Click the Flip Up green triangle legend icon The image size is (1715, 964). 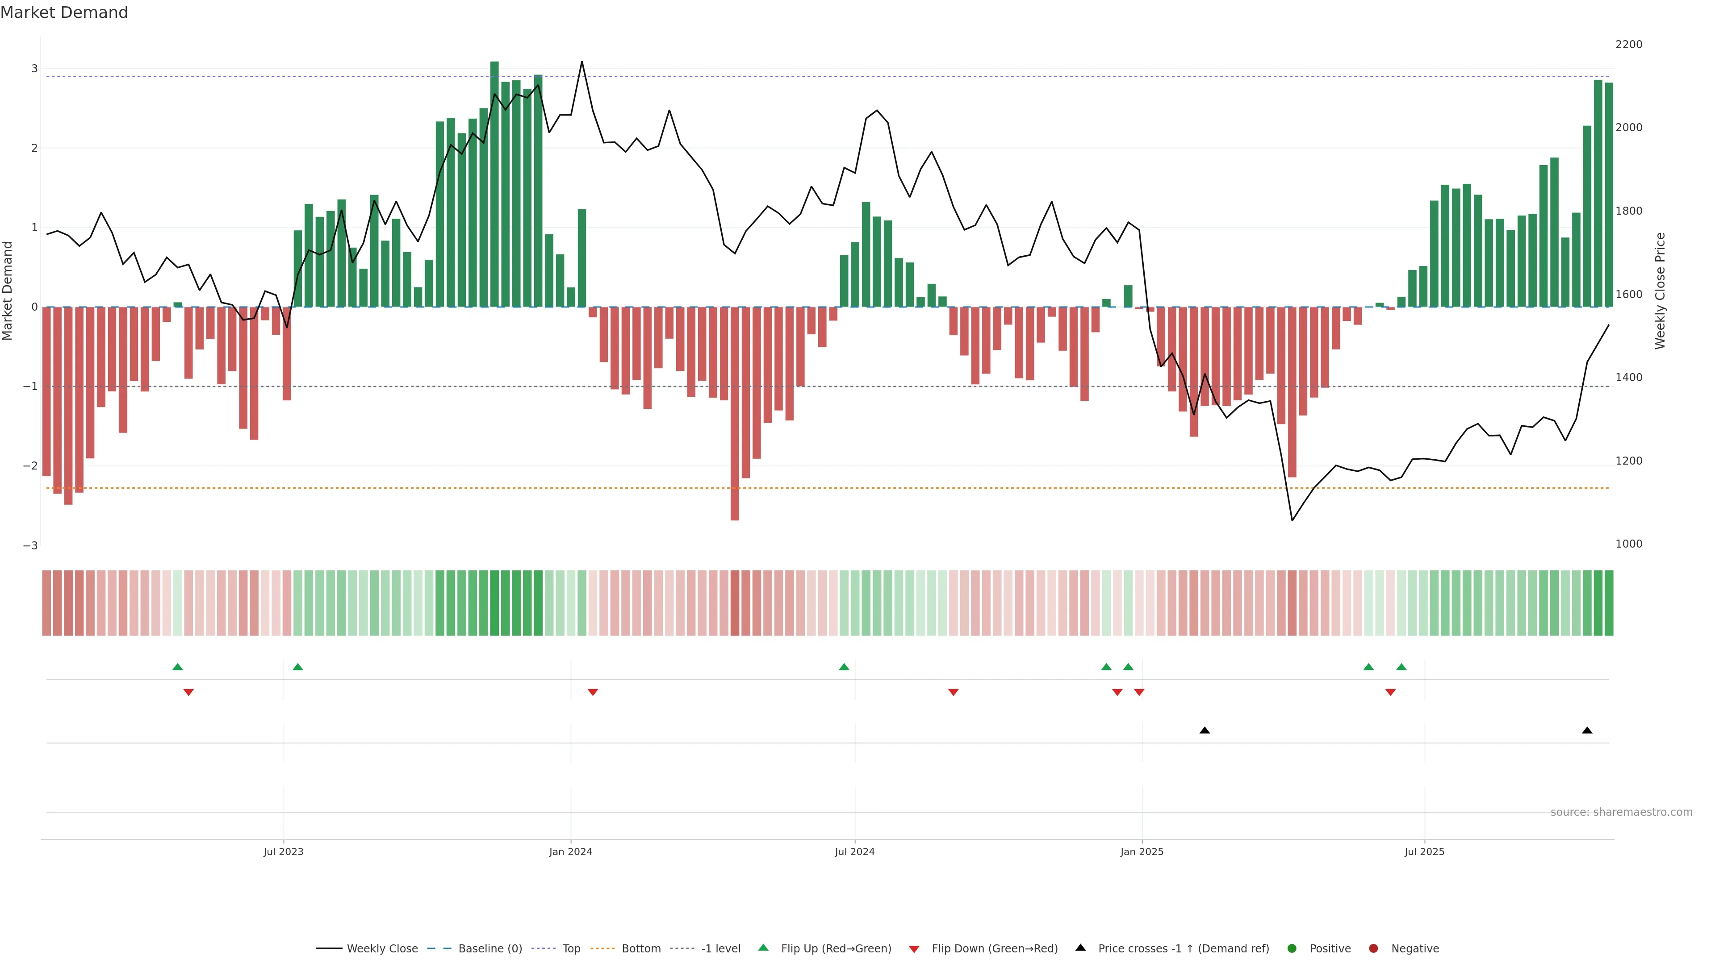point(764,948)
